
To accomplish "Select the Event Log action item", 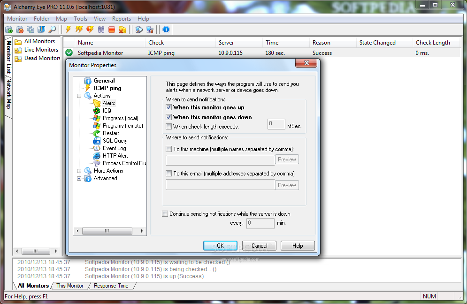I will click(x=114, y=148).
